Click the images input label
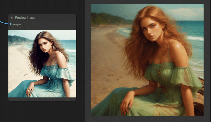This screenshot has height=122, width=211. click(17, 24)
